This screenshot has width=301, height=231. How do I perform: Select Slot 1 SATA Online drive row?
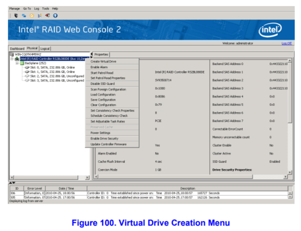tap(52, 72)
